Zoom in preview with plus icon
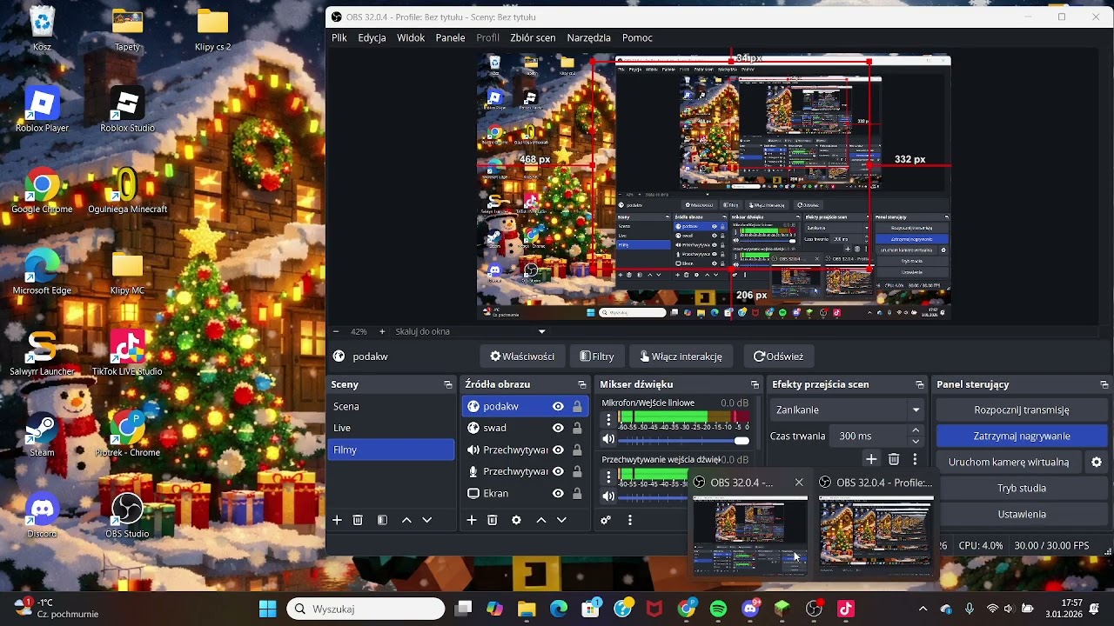Viewport: 1114px width, 626px height. [x=381, y=331]
